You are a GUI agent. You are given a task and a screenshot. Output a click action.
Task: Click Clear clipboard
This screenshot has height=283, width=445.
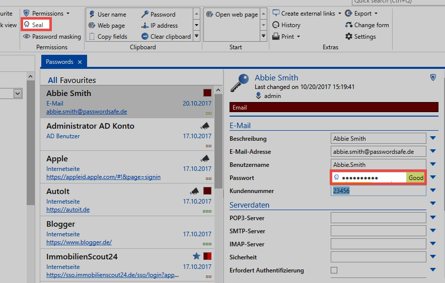point(166,37)
